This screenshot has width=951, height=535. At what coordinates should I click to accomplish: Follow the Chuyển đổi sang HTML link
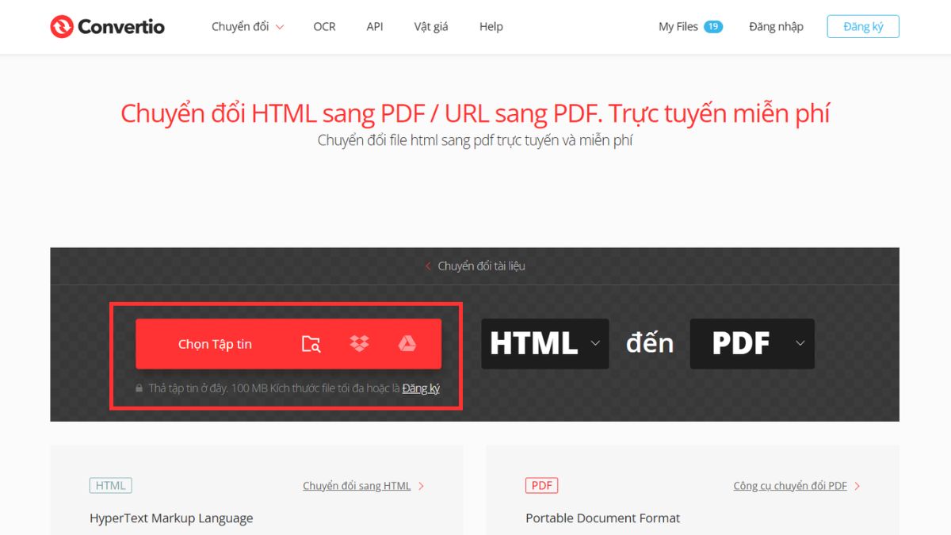[357, 485]
